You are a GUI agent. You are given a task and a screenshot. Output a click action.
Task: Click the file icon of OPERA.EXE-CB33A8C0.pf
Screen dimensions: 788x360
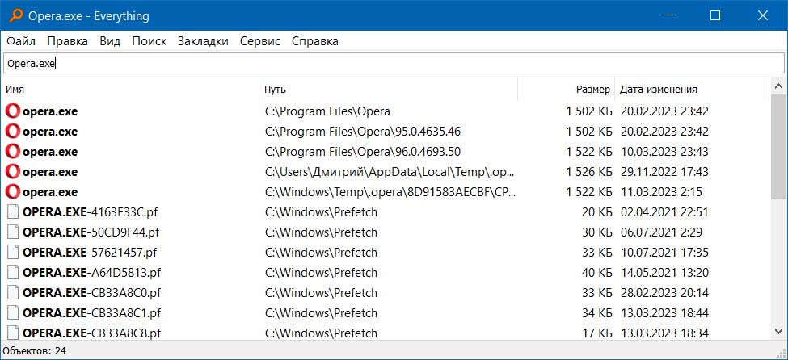pyautogui.click(x=14, y=293)
